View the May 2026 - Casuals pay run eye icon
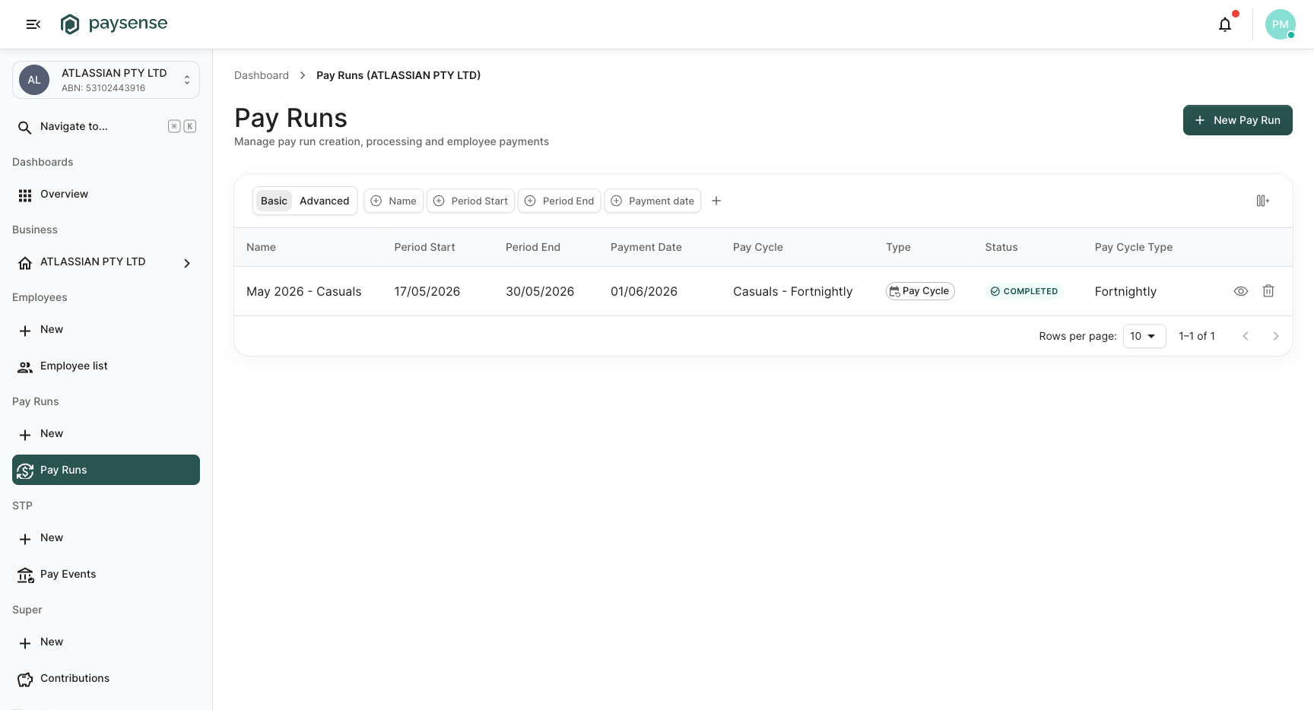 [1241, 291]
